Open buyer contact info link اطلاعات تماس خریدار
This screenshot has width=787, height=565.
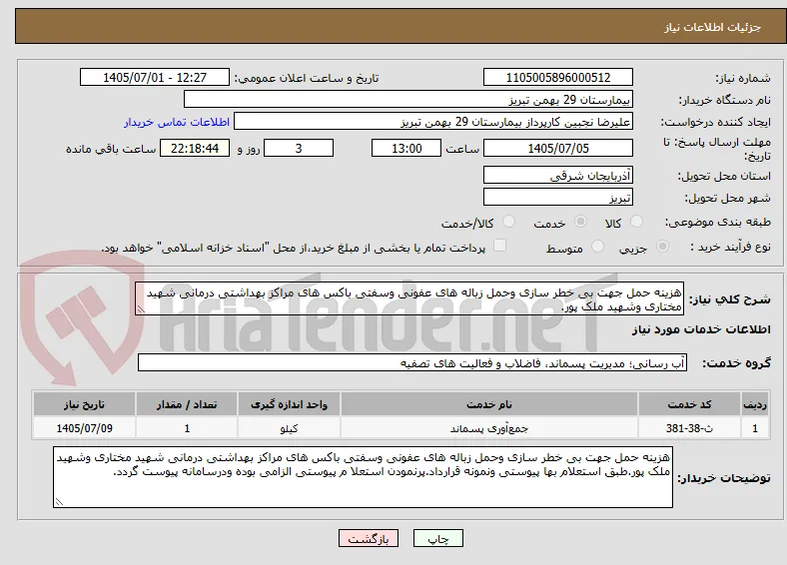[x=177, y=122]
